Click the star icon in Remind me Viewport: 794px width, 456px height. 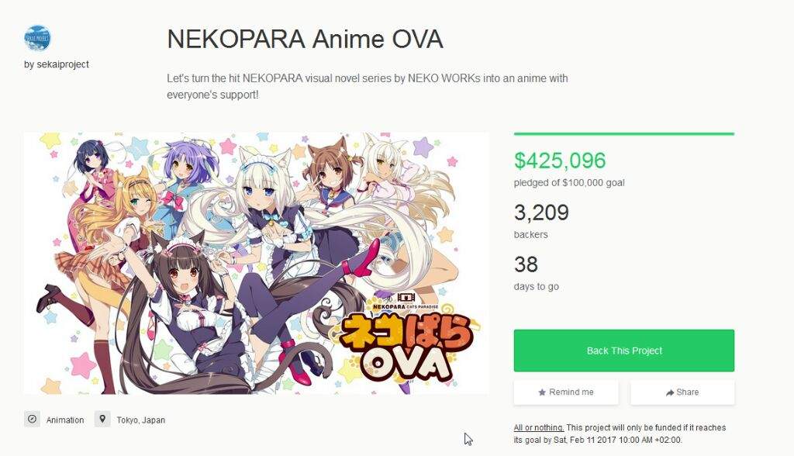tap(542, 392)
